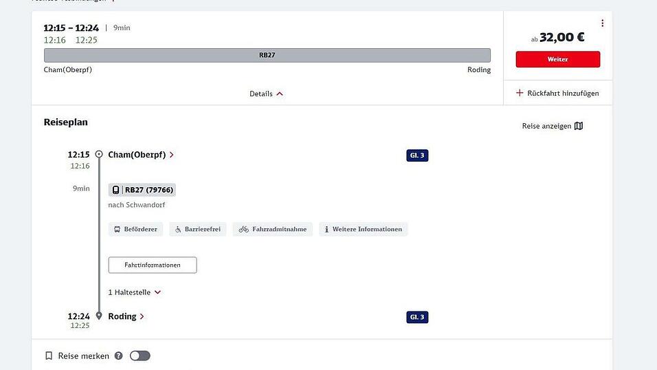
Task: Open Roding station details
Action: pos(126,316)
